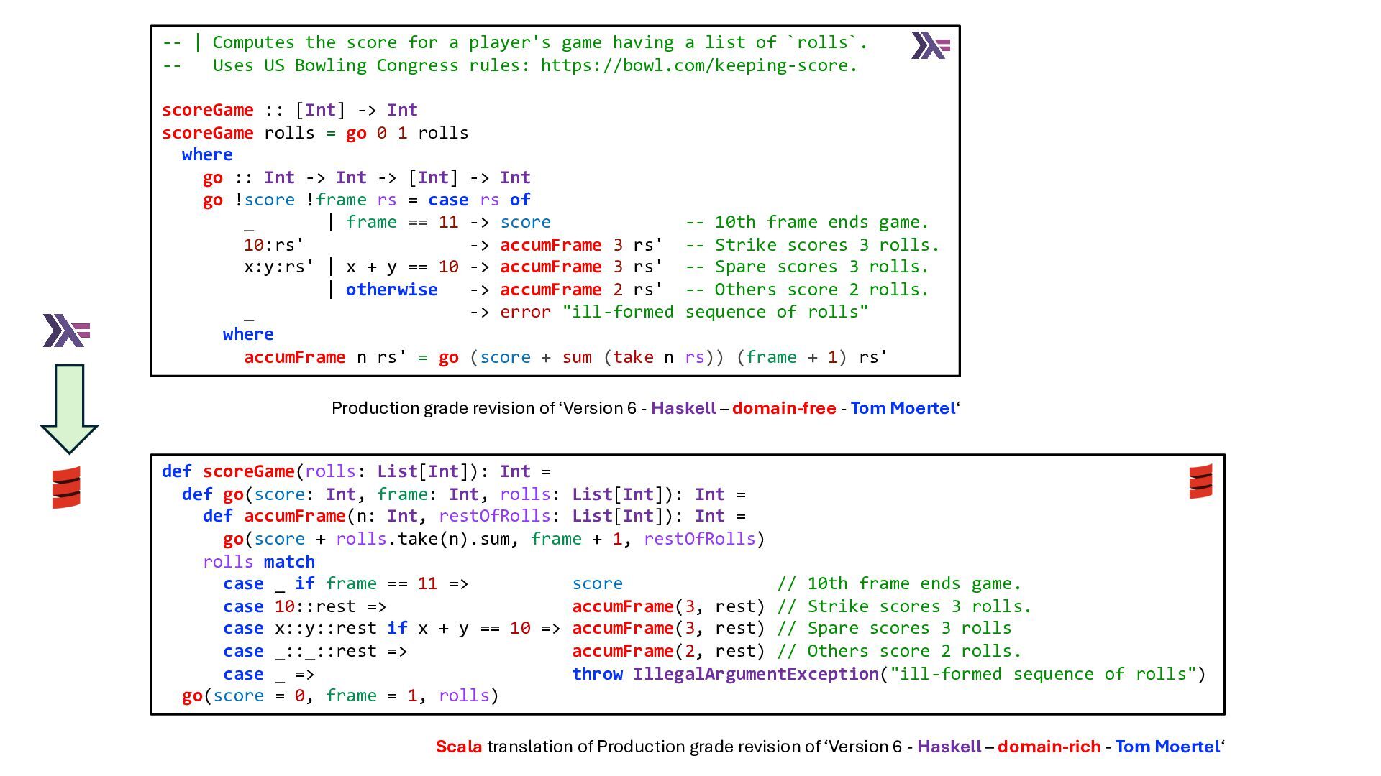Image resolution: width=1381 pixels, height=776 pixels.
Task: Click the 'domain-rich' text in bottom caption
Action: click(1049, 747)
